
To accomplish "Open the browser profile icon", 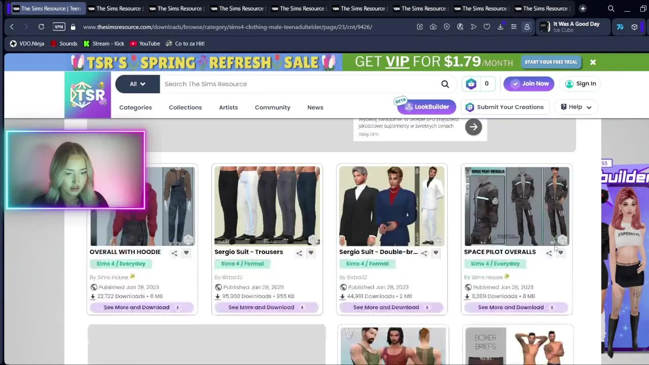I will pyautogui.click(x=527, y=27).
